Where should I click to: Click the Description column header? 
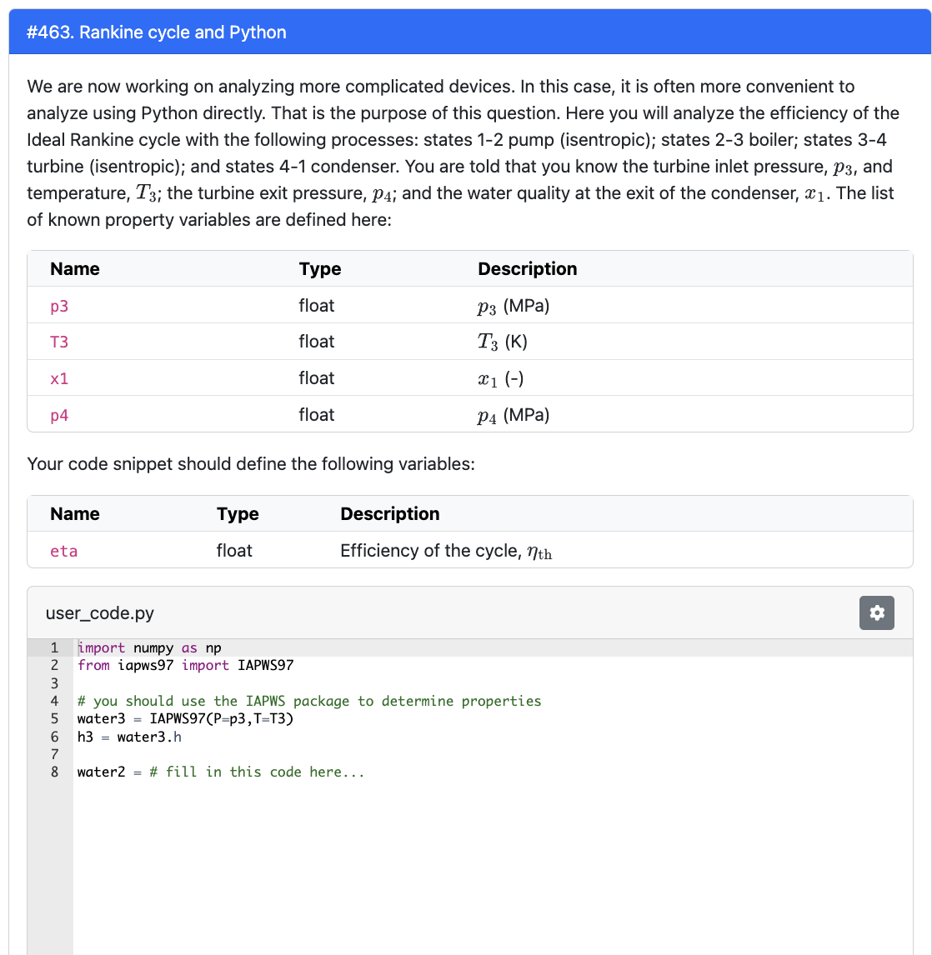[x=527, y=268]
